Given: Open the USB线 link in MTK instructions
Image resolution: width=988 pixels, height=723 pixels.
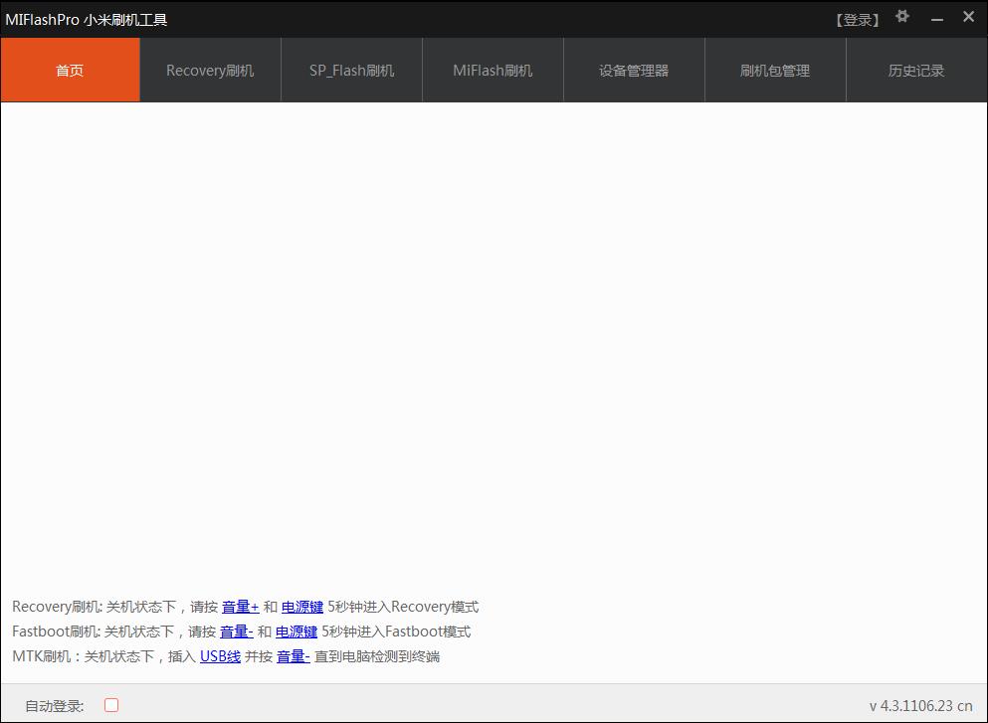Looking at the screenshot, I should pyautogui.click(x=219, y=656).
